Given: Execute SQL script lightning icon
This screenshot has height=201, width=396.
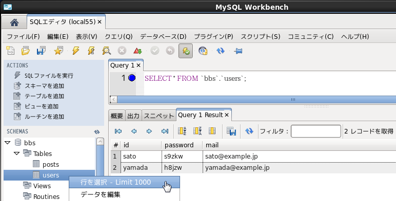Looking at the screenshot, I should pos(75,51).
